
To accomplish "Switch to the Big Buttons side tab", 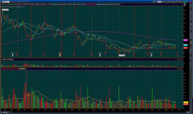I will (x=191, y=36).
